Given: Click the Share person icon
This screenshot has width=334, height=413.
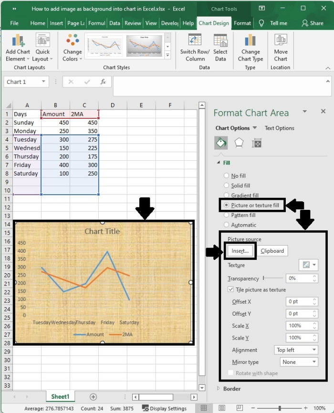Looking at the screenshot, I should click(x=305, y=23).
